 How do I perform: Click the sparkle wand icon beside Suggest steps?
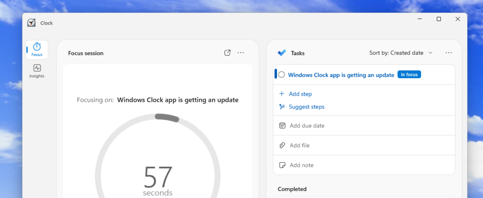[282, 107]
